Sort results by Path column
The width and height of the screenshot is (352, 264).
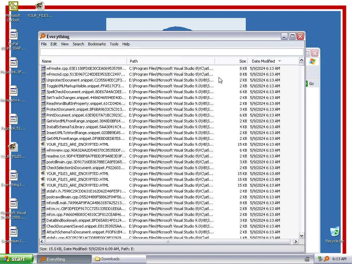170,61
